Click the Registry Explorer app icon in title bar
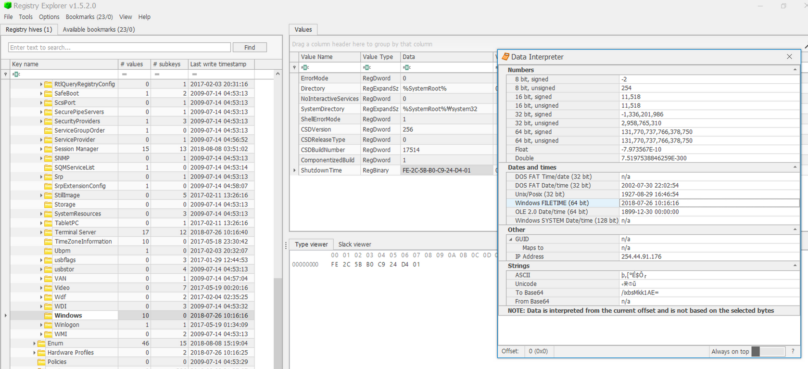 7,6
